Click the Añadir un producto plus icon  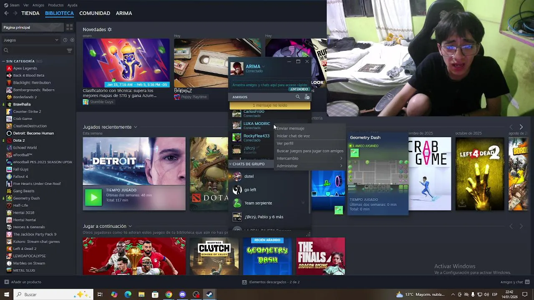(6, 282)
